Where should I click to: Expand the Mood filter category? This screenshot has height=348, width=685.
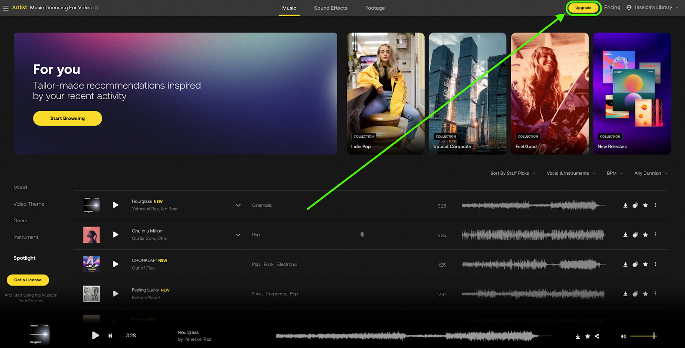20,187
